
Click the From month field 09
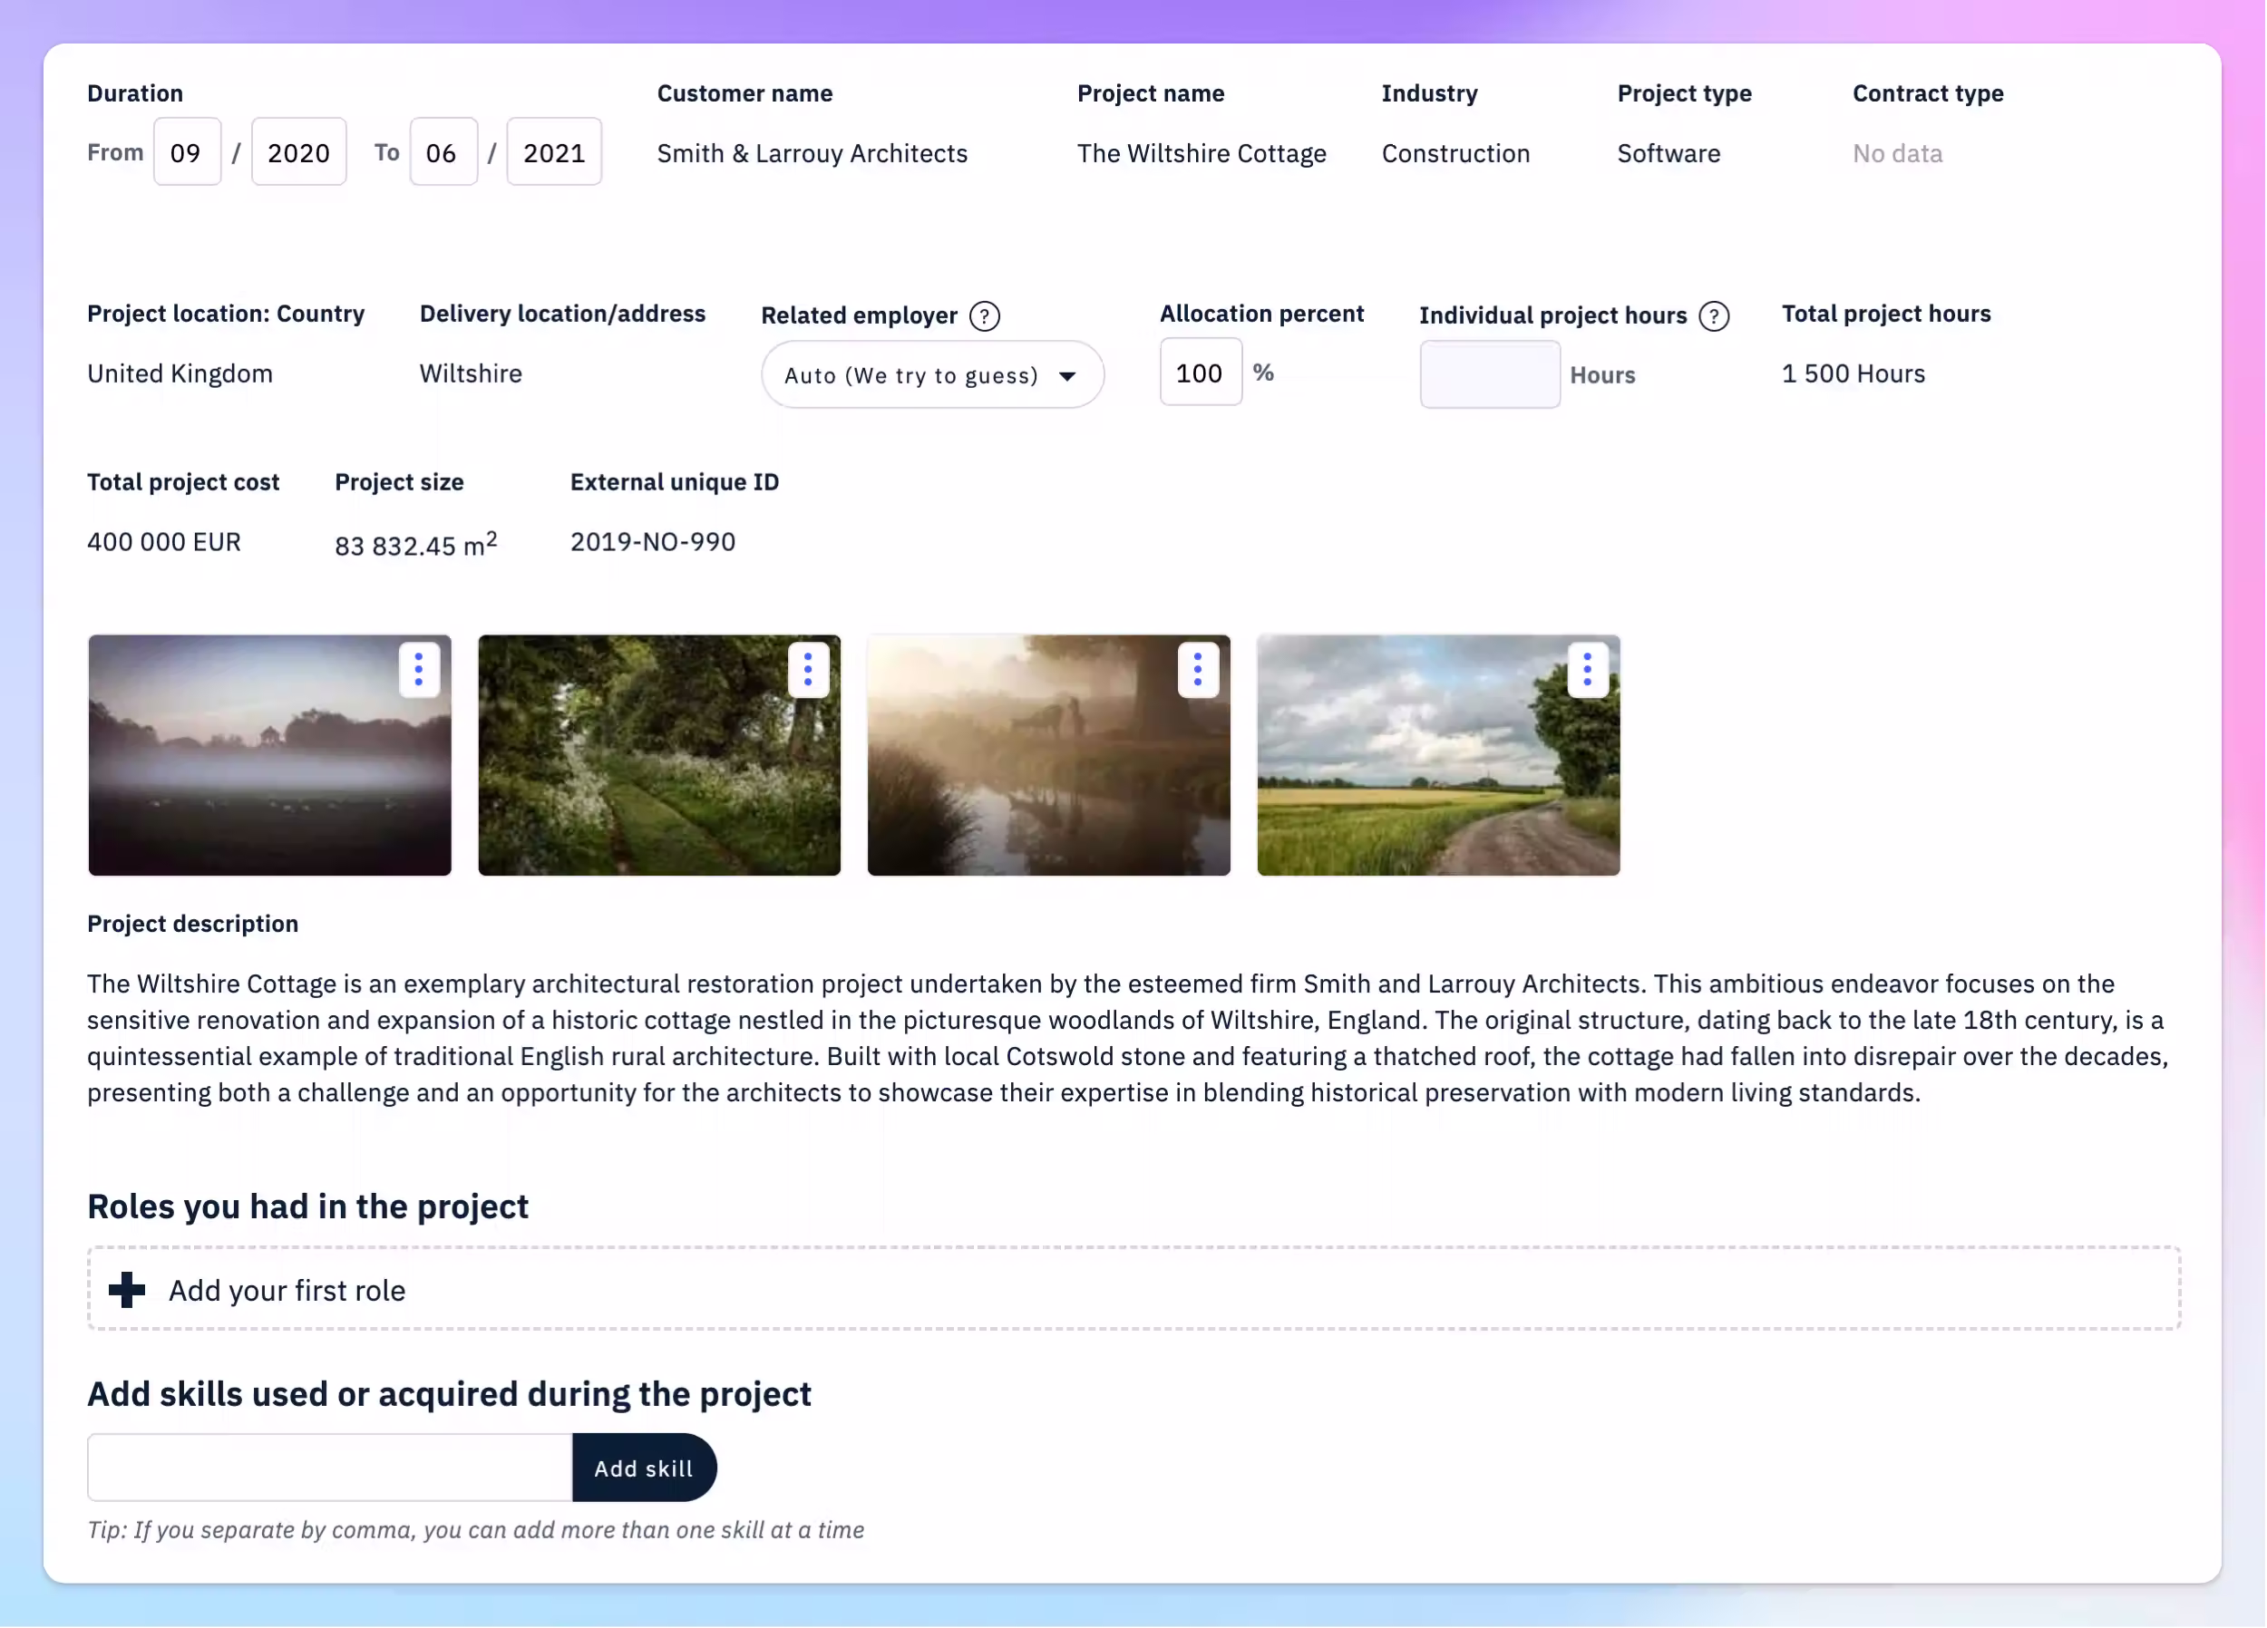point(186,152)
